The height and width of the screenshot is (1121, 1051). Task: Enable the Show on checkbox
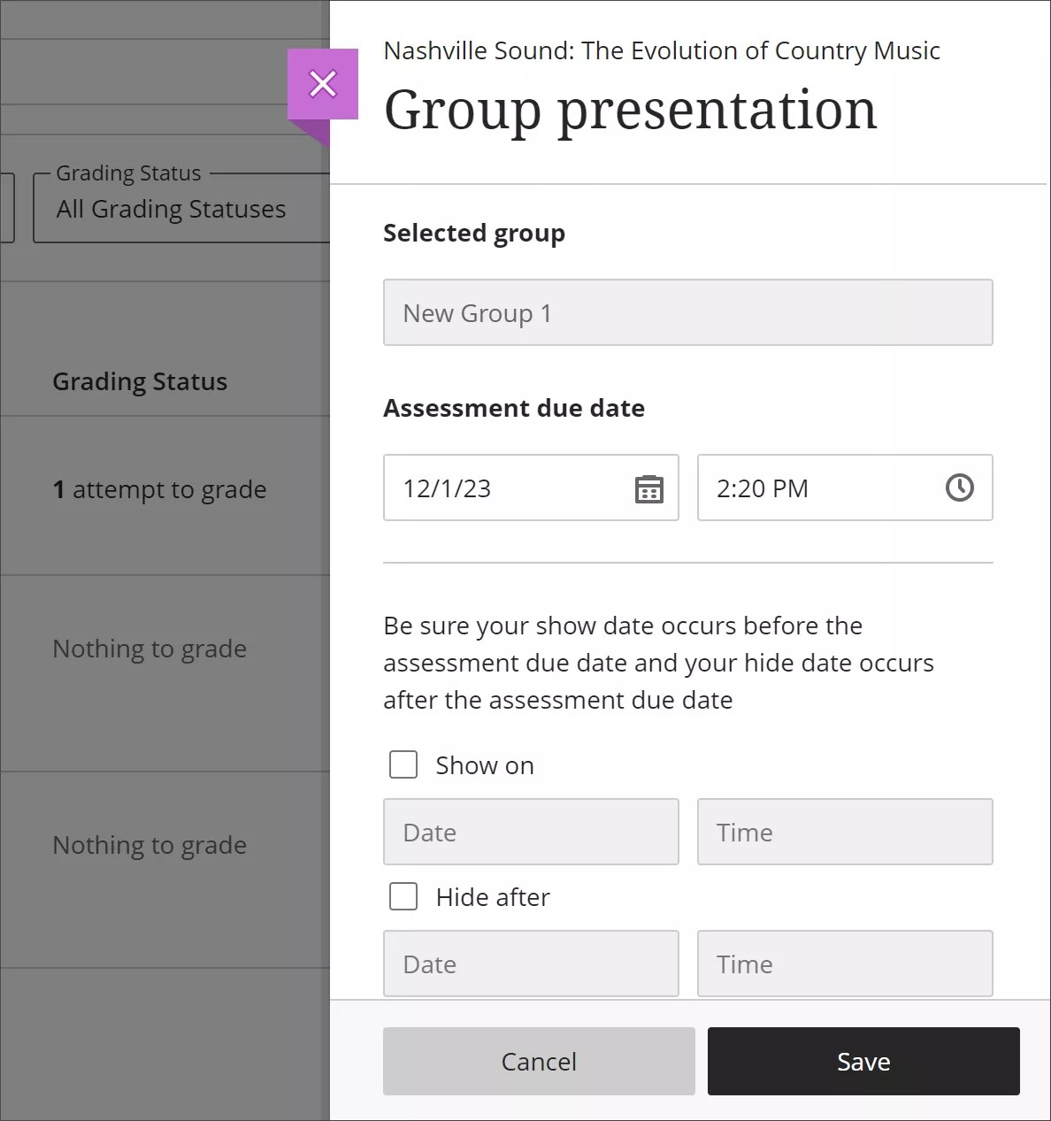click(403, 764)
